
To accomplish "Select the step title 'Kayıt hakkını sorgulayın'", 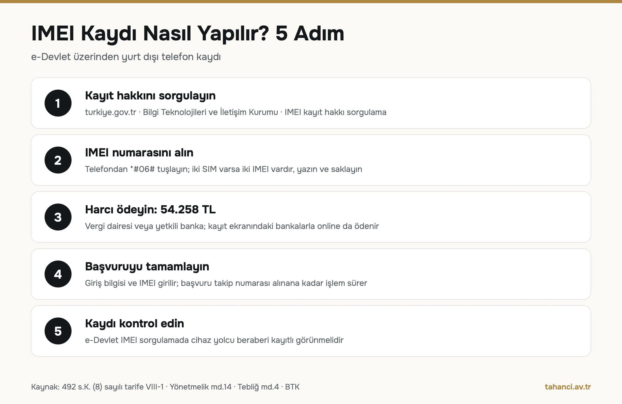I will pyautogui.click(x=150, y=96).
